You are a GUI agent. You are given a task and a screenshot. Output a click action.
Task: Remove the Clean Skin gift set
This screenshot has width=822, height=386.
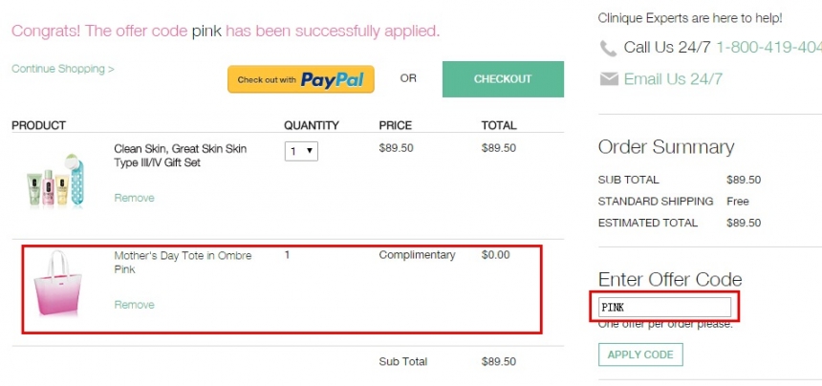coord(134,198)
